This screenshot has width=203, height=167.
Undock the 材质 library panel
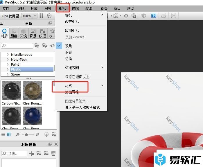point(50,23)
